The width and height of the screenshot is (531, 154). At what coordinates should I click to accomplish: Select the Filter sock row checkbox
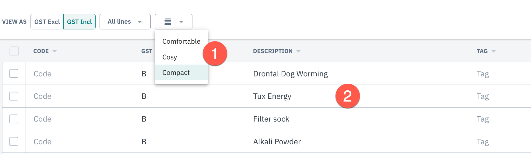pos(14,119)
